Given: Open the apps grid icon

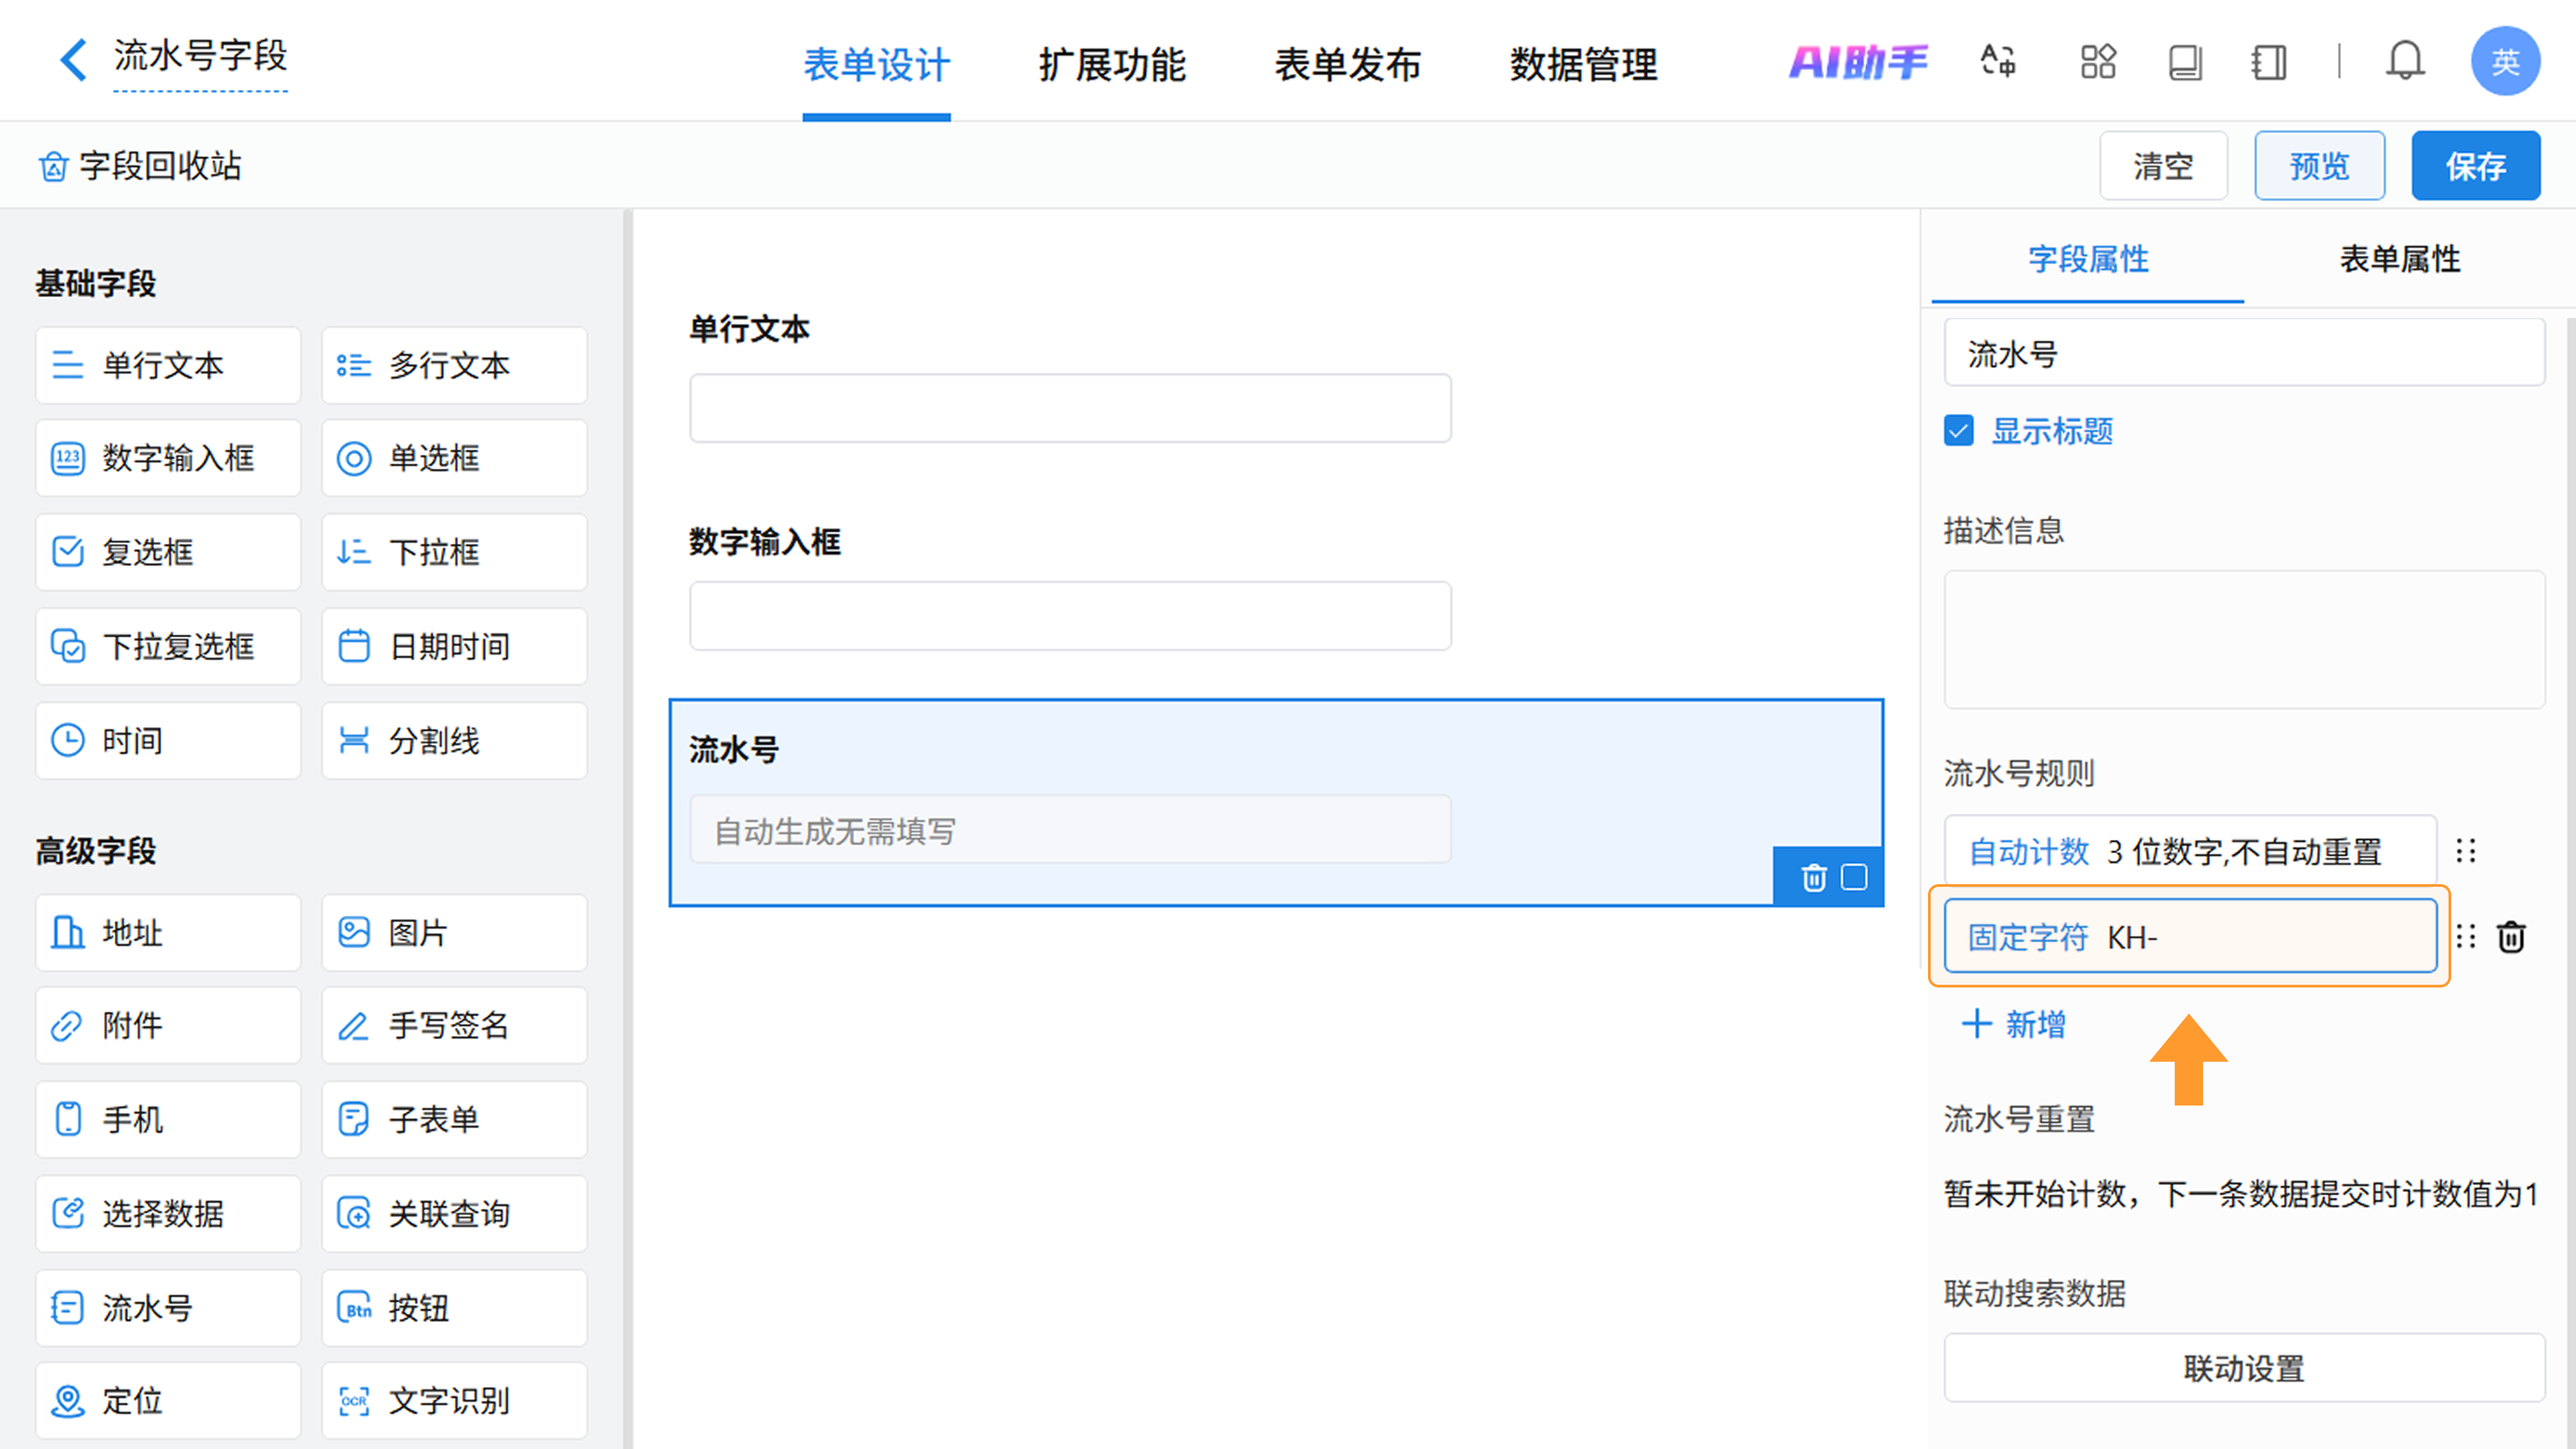Looking at the screenshot, I should click(2098, 62).
